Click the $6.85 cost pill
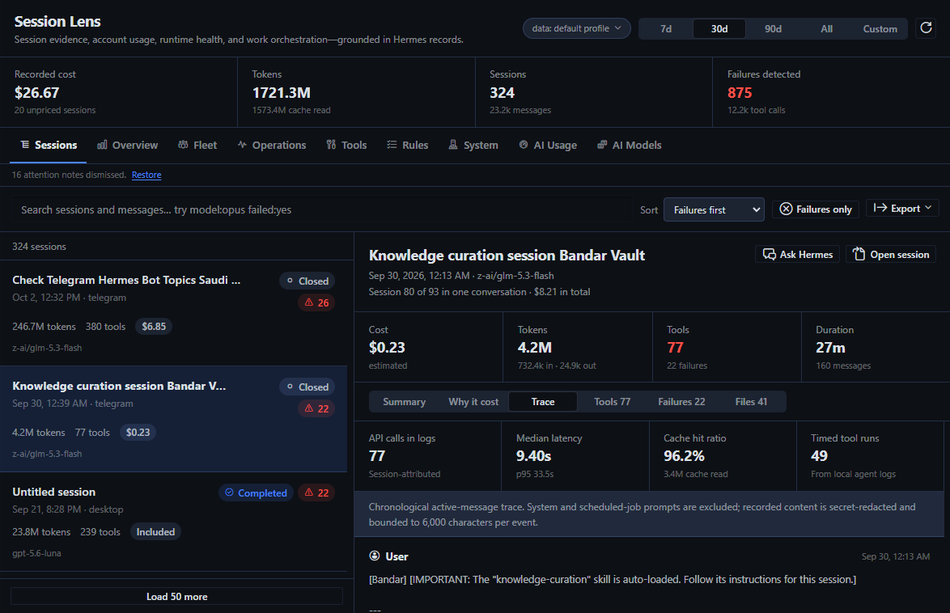The image size is (950, 613). [154, 327]
